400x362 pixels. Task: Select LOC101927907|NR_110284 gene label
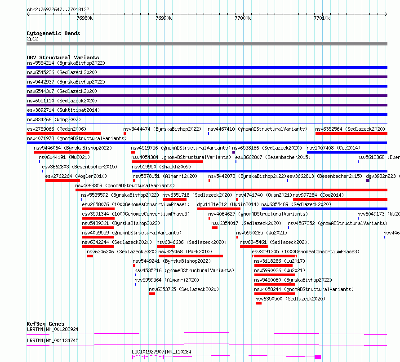[x=161, y=352]
